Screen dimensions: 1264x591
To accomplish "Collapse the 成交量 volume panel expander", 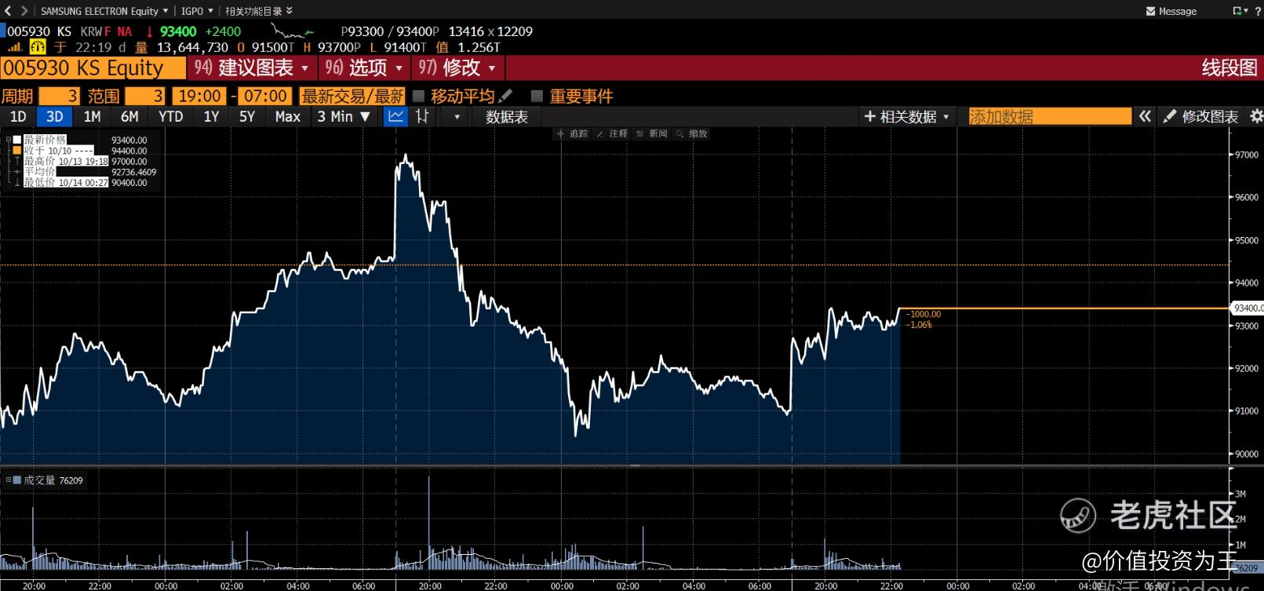I will pyautogui.click(x=9, y=480).
